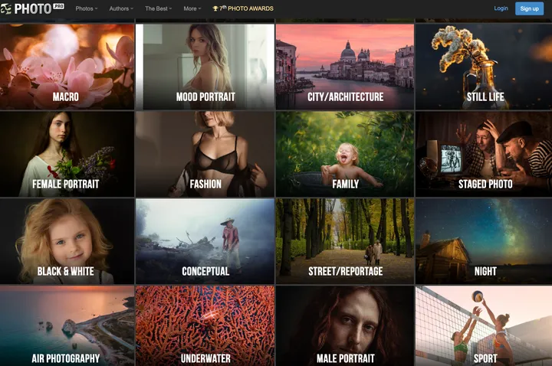Click the Sign up button
This screenshot has height=366, width=552.
(x=529, y=8)
